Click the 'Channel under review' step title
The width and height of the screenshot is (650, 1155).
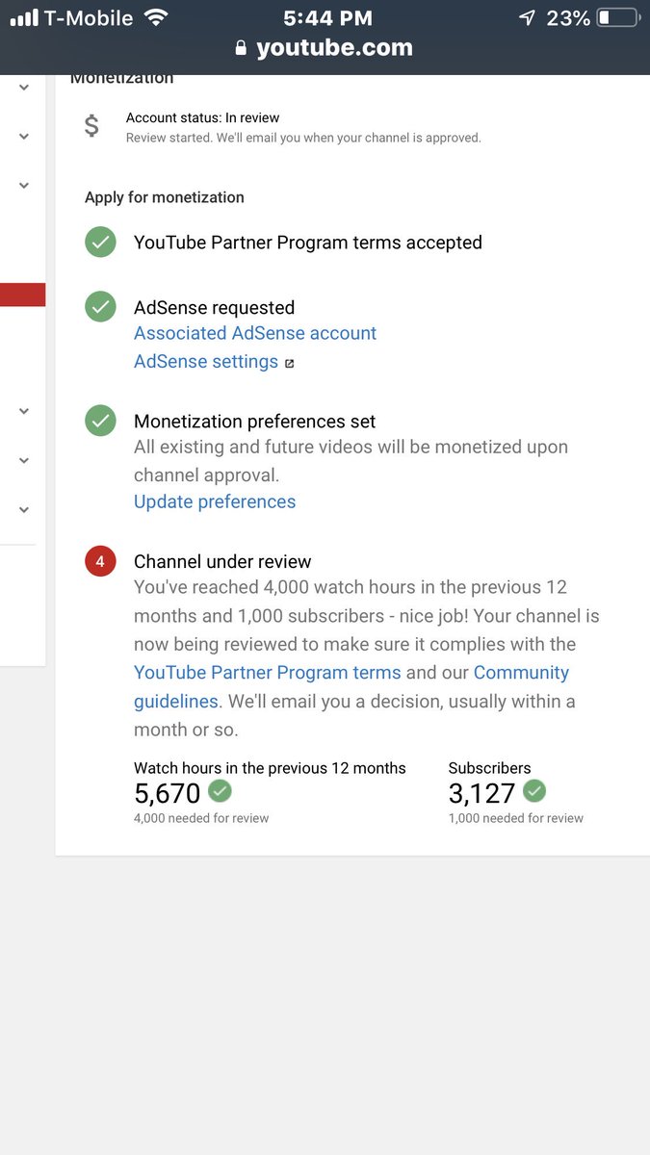[222, 562]
